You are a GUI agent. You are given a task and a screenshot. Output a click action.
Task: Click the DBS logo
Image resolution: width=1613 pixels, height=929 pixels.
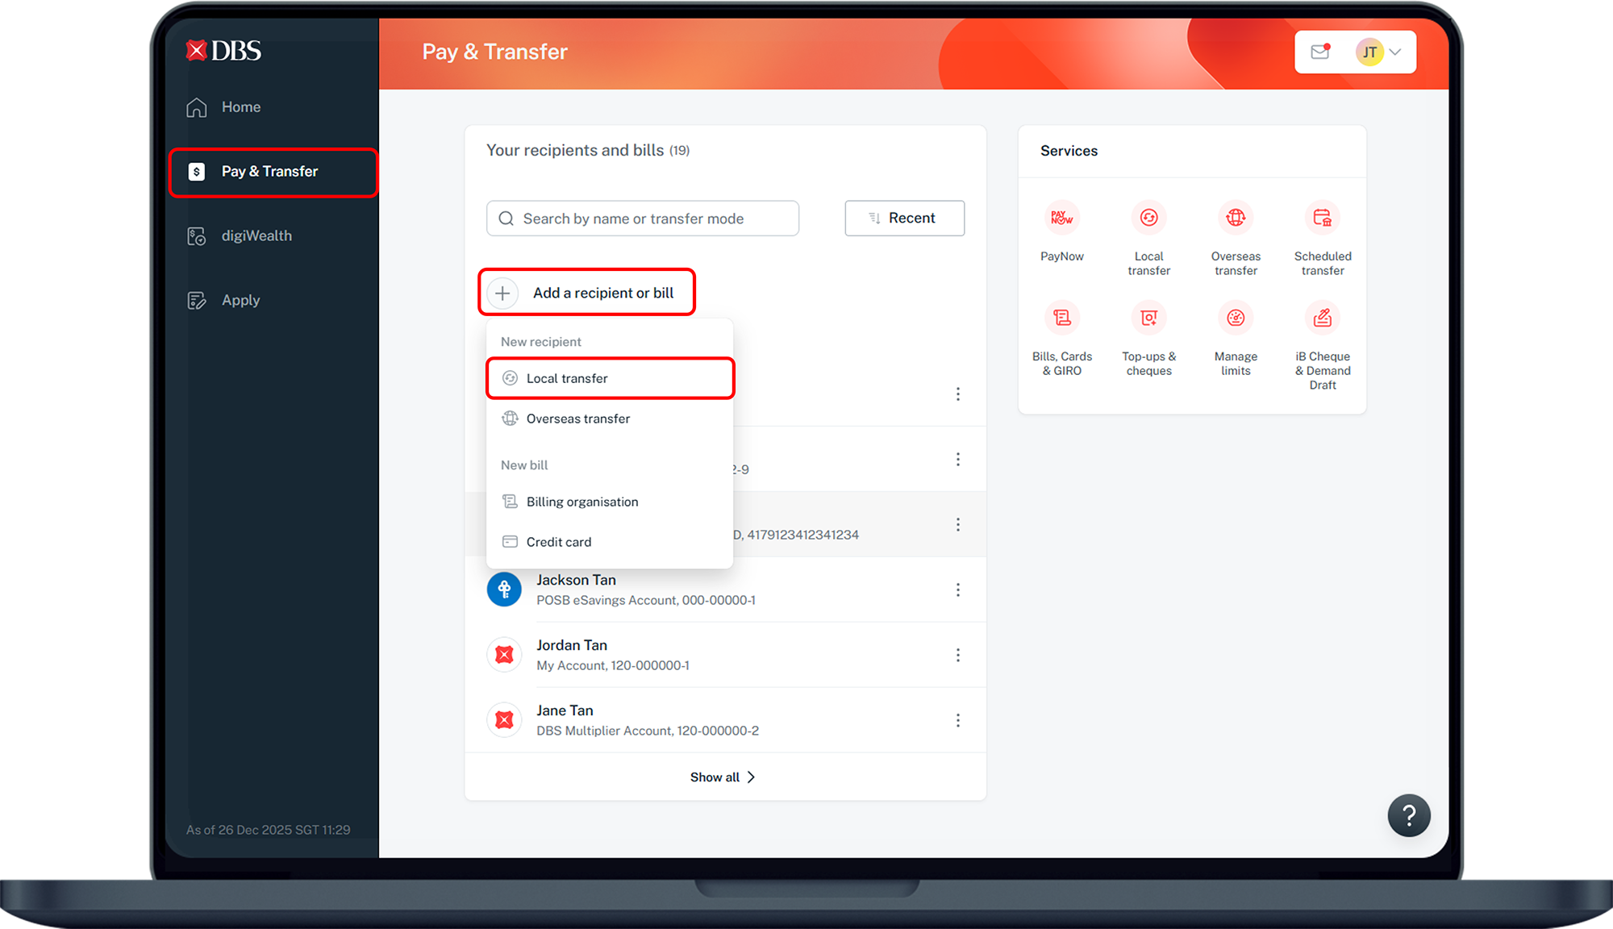tap(223, 51)
